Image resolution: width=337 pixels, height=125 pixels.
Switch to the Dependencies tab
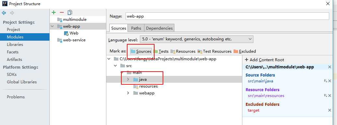click(x=159, y=28)
